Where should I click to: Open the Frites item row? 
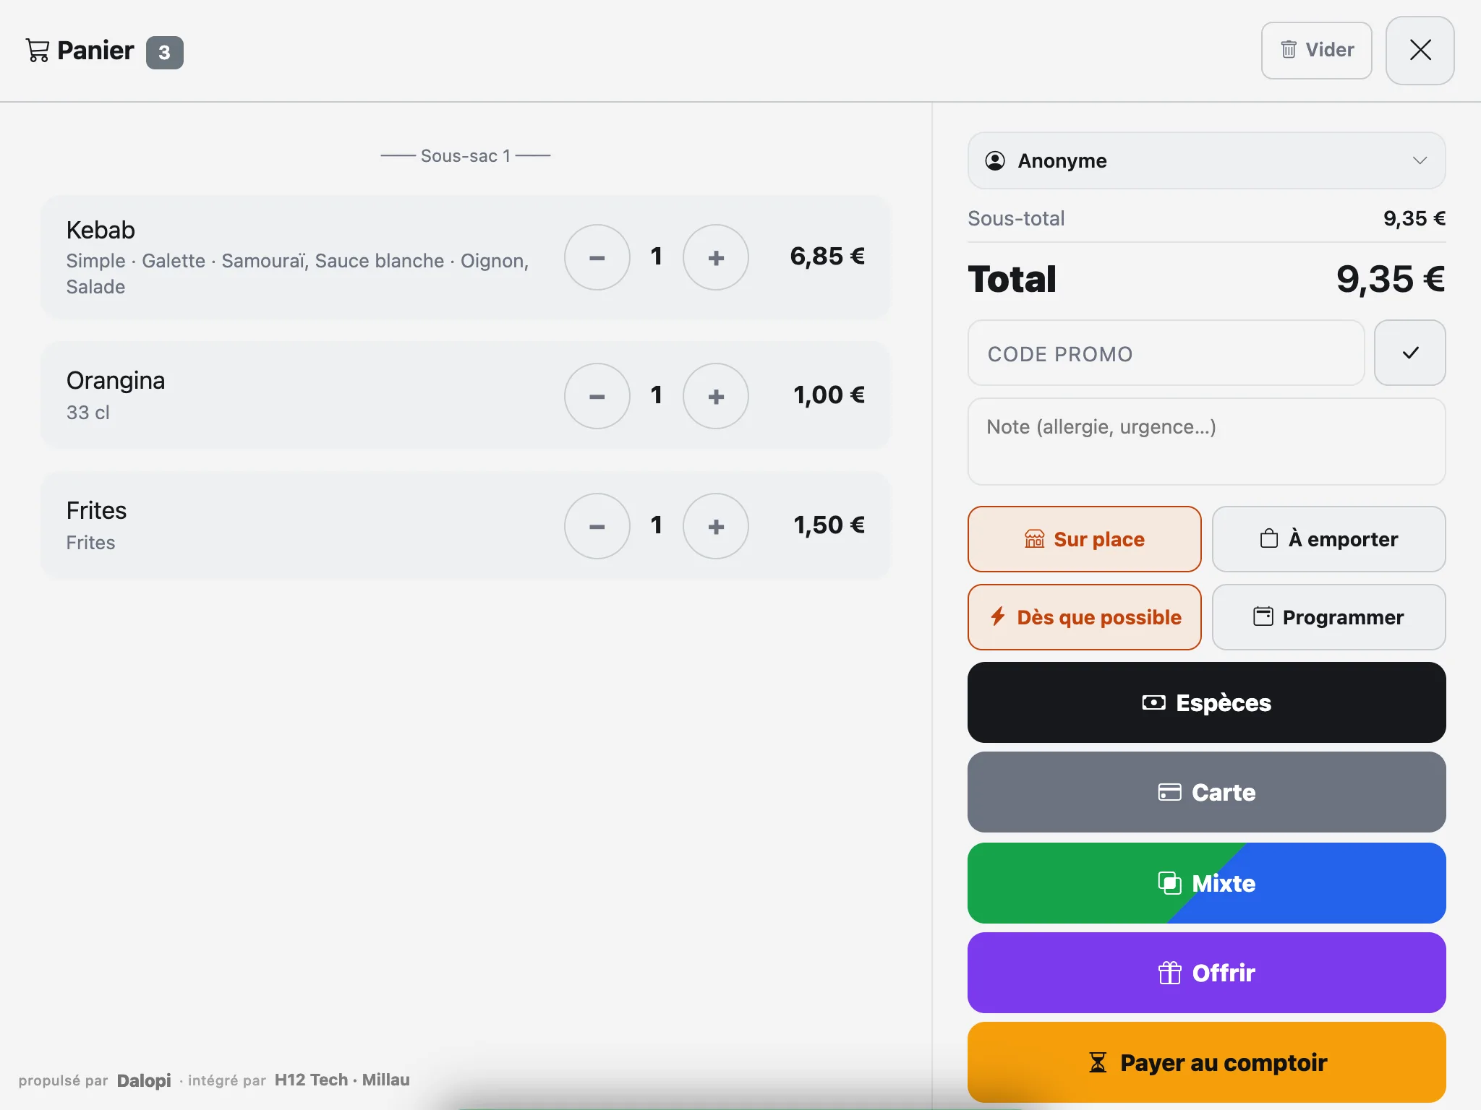(465, 525)
